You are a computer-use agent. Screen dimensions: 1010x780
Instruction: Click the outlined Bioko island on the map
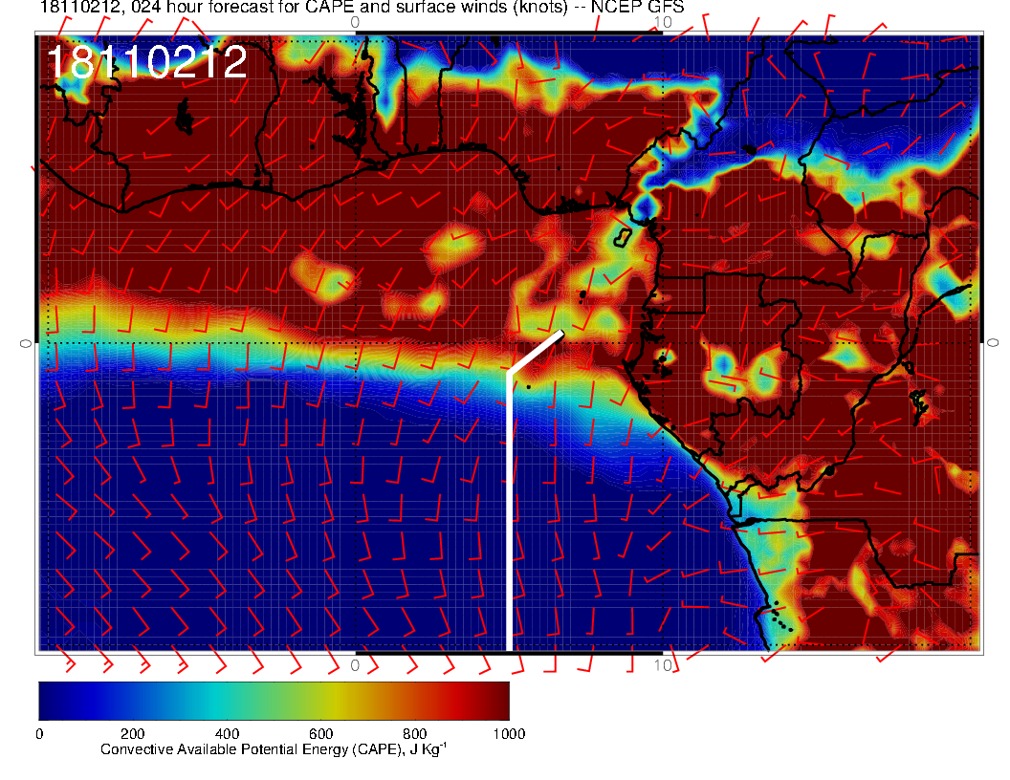point(623,237)
